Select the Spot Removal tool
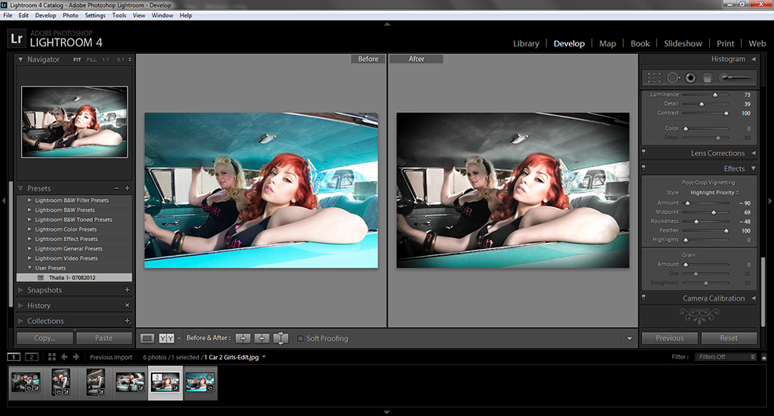The image size is (774, 416). [x=673, y=77]
